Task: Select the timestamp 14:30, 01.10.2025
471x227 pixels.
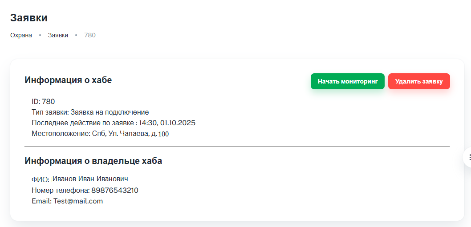Action: (167, 123)
